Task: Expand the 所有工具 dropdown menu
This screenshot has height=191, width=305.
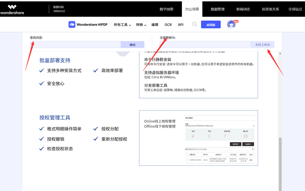Action: point(122,25)
